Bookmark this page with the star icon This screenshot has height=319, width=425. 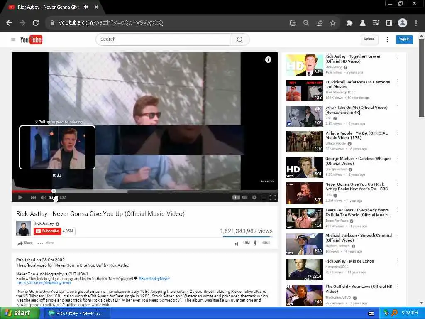pos(332,23)
